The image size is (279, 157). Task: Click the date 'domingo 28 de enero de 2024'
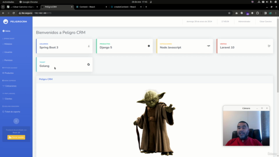coord(199,21)
